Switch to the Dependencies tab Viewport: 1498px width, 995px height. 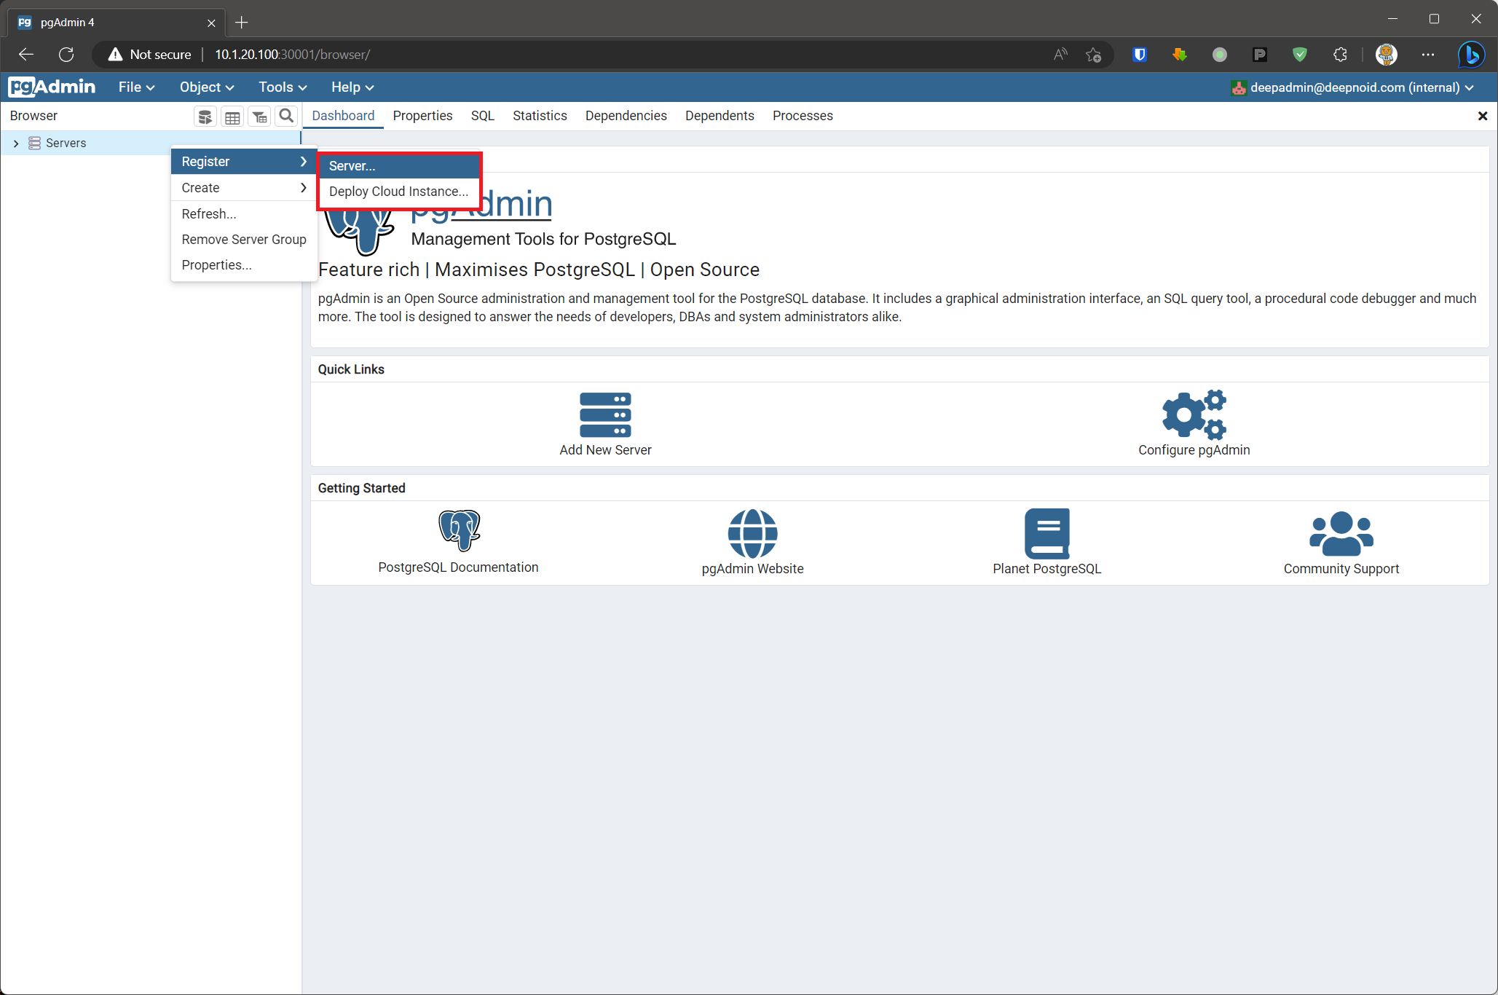click(x=626, y=116)
